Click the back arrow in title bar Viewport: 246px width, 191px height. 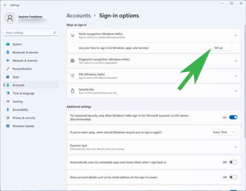coord(5,5)
